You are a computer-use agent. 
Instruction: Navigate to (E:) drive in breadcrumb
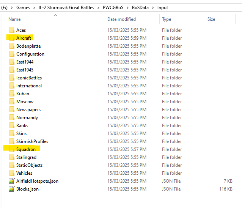[x=4, y=8]
